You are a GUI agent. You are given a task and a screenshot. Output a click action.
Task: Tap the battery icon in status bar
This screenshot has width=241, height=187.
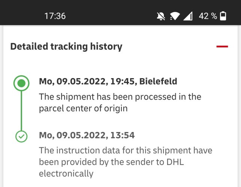tap(223, 16)
